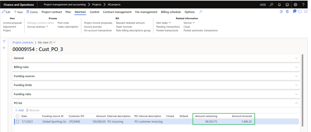Click the Customer PO field CP29408
The width and height of the screenshot is (311, 132).
click(x=74, y=122)
